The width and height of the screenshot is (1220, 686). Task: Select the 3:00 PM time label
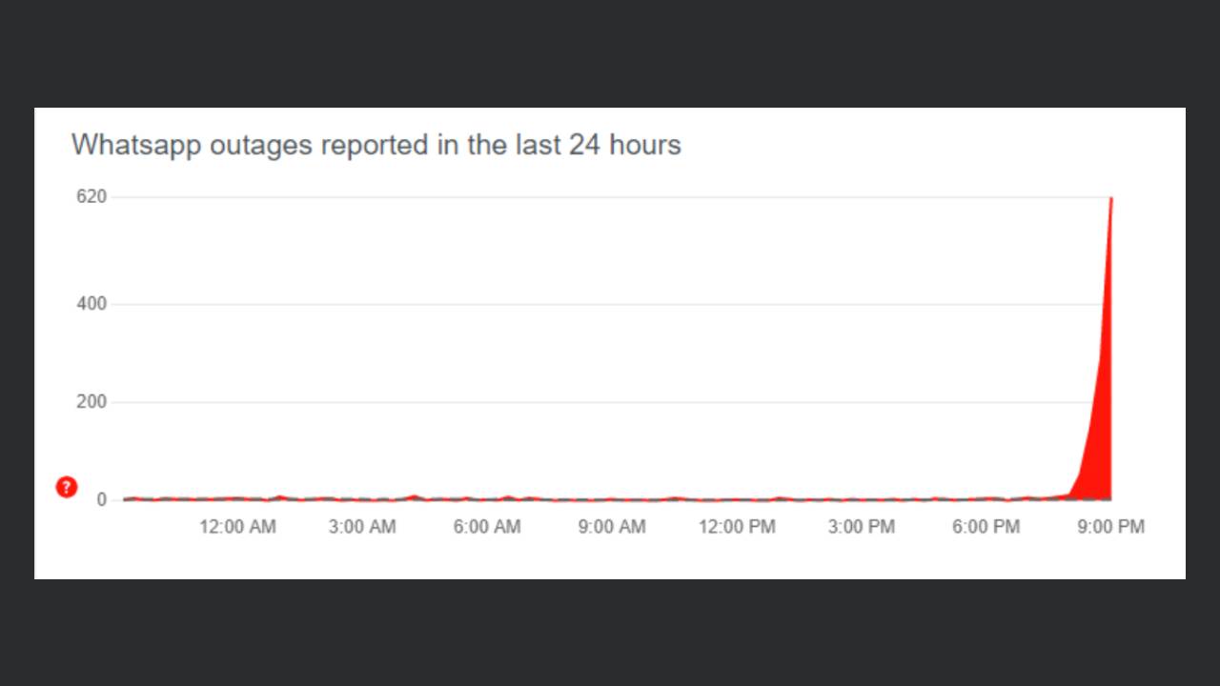click(x=862, y=527)
